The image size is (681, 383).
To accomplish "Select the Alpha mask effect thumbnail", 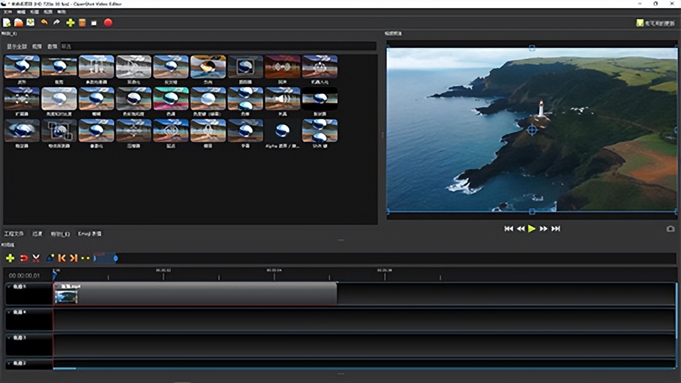I will coord(282,131).
